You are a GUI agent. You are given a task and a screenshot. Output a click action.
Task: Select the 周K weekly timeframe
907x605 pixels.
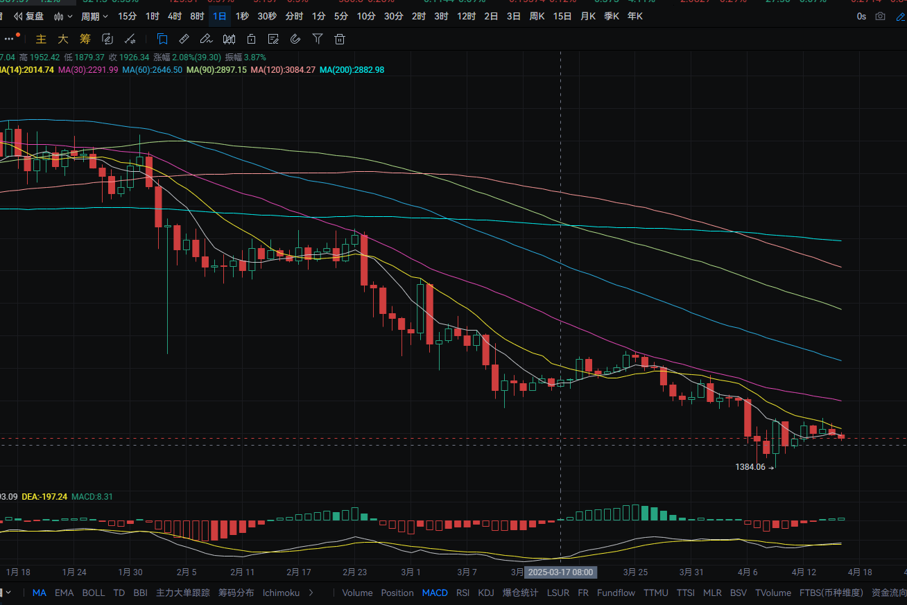[537, 16]
